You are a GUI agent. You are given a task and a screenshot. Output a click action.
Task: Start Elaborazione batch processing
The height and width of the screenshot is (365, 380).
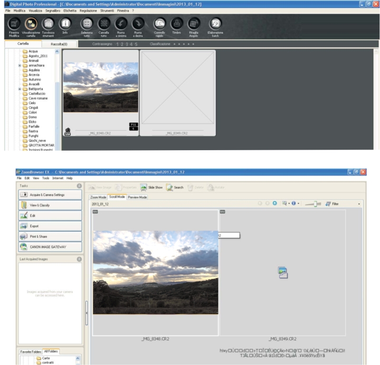(x=215, y=24)
